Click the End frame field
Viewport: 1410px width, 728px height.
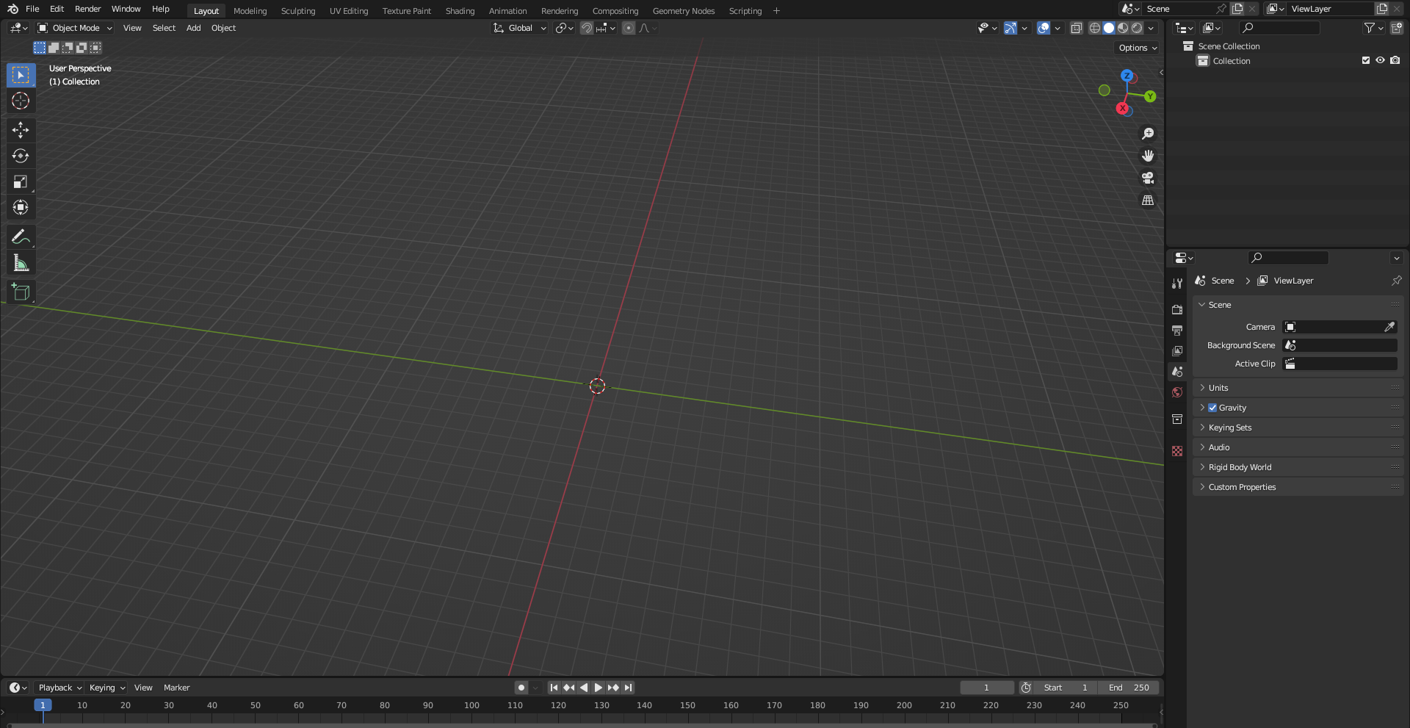[x=1129, y=688]
